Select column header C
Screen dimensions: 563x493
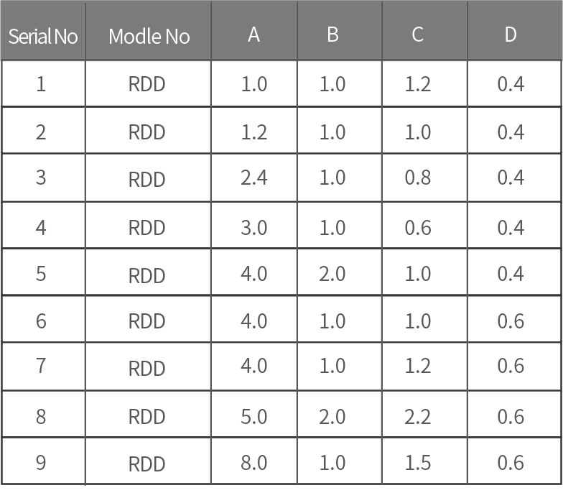[x=418, y=34]
